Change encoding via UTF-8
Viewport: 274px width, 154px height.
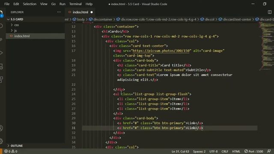click(x=213, y=151)
